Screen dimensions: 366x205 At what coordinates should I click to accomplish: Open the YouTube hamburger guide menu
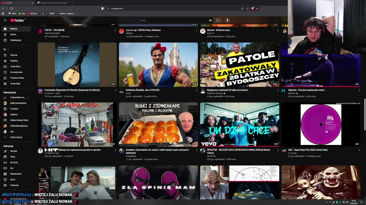tap(5, 20)
